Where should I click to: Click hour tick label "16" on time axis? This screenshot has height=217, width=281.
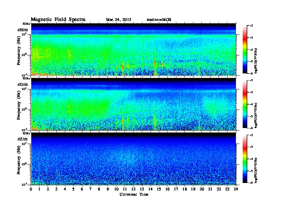[x=167, y=189]
